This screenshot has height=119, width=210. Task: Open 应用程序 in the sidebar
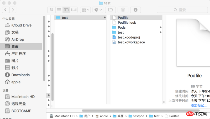tap(22, 54)
